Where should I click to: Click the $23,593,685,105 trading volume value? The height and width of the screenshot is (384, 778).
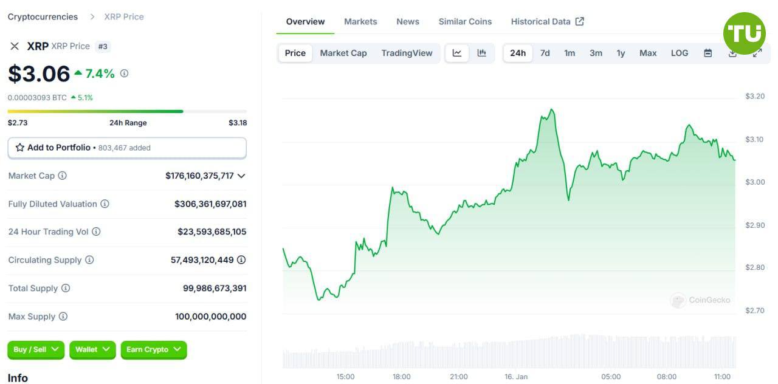pos(212,231)
